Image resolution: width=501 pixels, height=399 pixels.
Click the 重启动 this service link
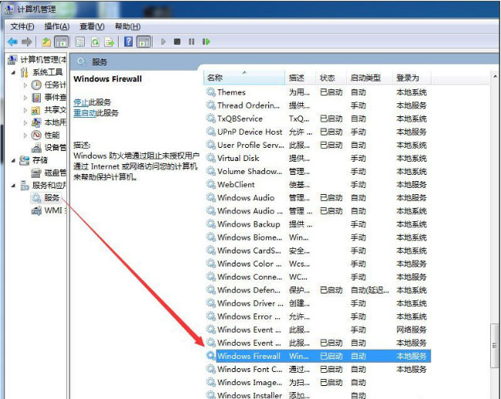click(x=84, y=112)
